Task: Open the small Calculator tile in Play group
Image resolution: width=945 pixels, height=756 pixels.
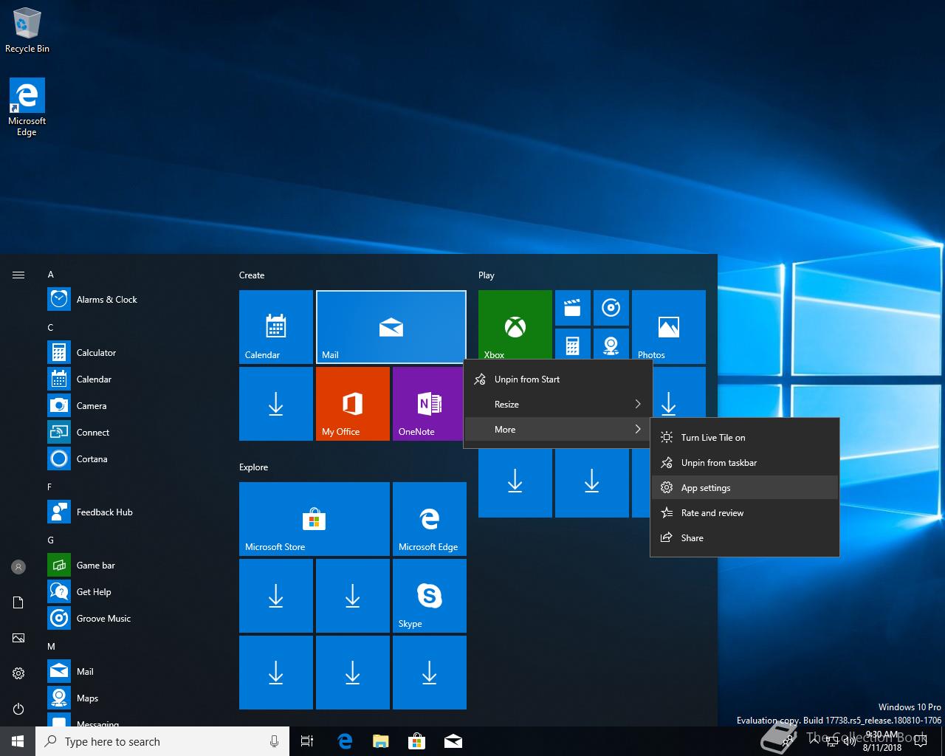Action: tap(572, 346)
